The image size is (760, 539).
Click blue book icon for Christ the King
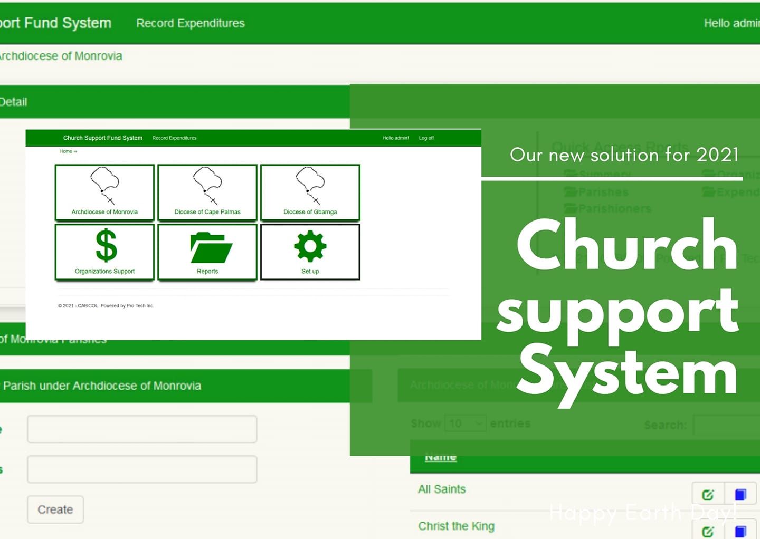[x=740, y=531]
